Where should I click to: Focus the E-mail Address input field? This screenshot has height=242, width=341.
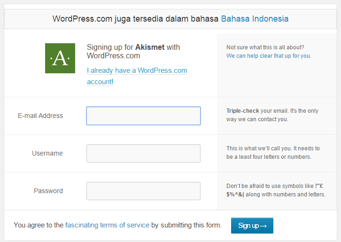pyautogui.click(x=143, y=116)
